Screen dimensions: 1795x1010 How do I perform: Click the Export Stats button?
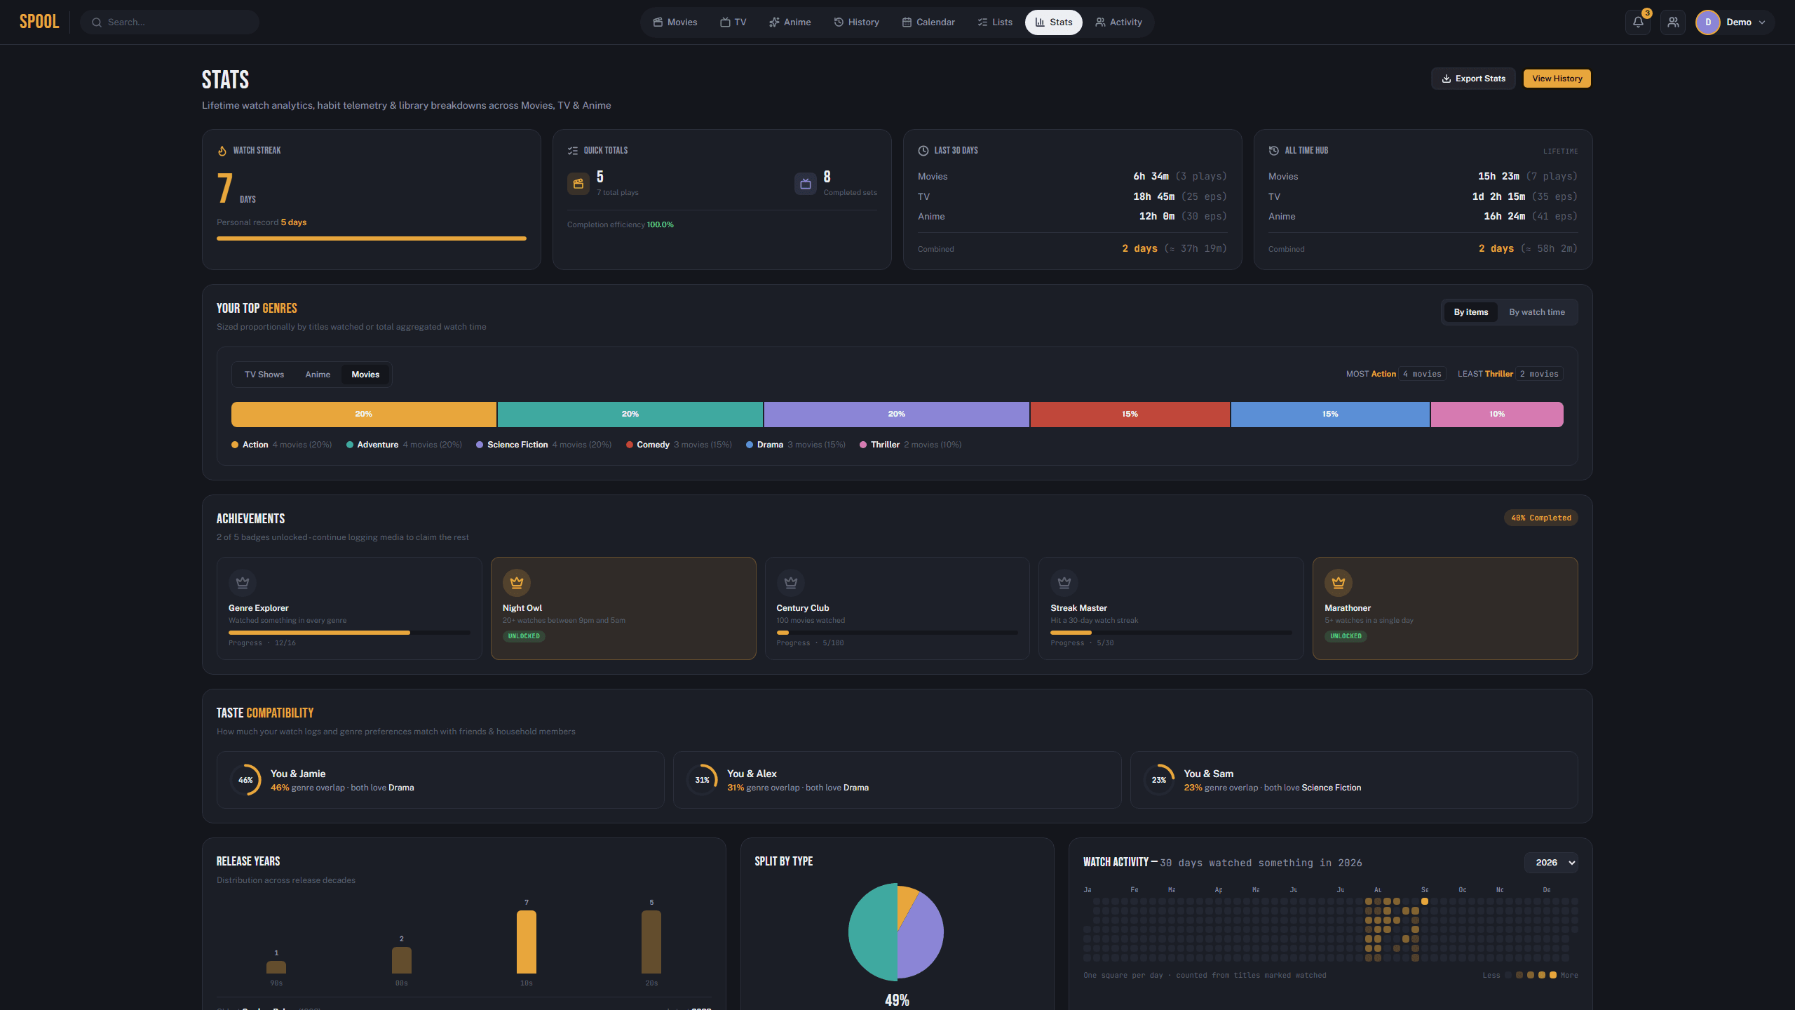pyautogui.click(x=1473, y=79)
